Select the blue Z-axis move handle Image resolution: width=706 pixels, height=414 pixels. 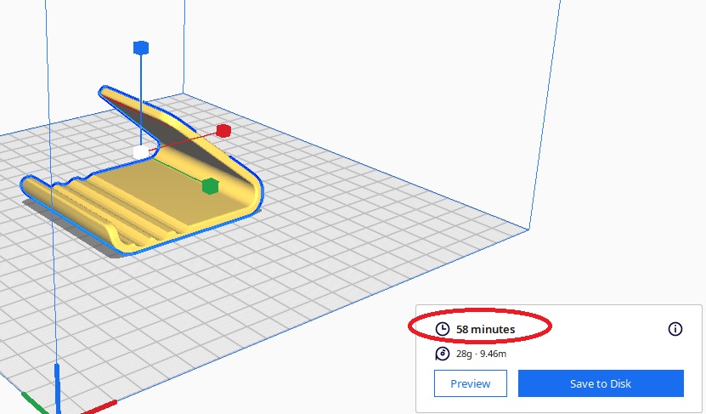(141, 48)
